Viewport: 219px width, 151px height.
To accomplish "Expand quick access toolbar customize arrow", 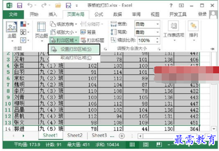I will [76, 5].
